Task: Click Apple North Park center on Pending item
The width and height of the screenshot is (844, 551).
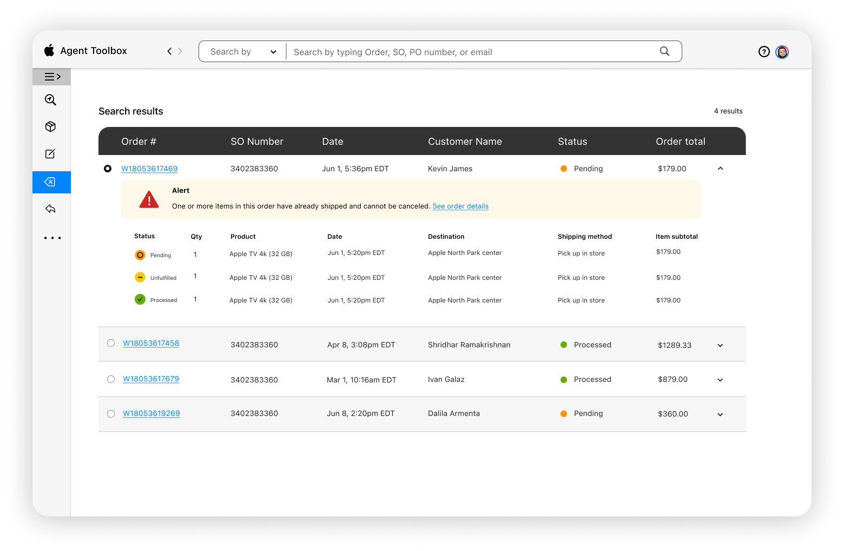Action: pyautogui.click(x=465, y=253)
